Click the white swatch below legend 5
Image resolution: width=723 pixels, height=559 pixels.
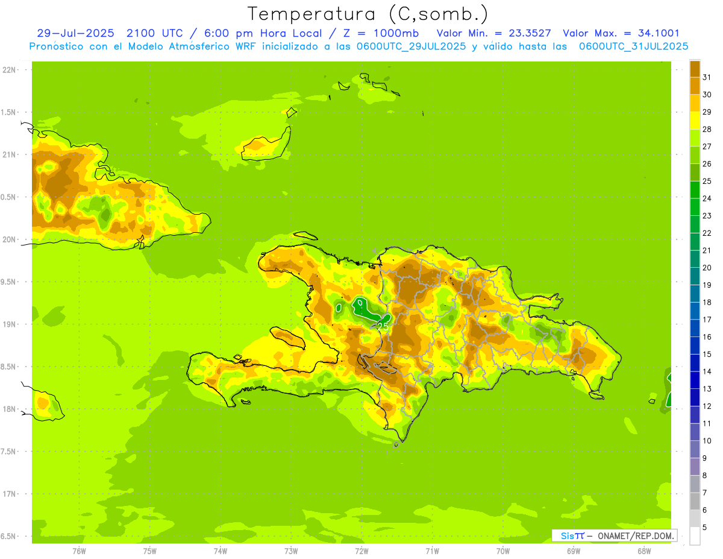pos(695,536)
